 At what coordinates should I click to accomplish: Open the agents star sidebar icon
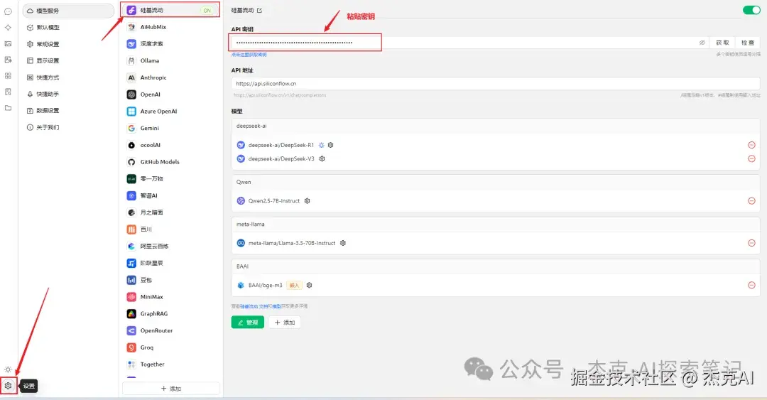8,28
